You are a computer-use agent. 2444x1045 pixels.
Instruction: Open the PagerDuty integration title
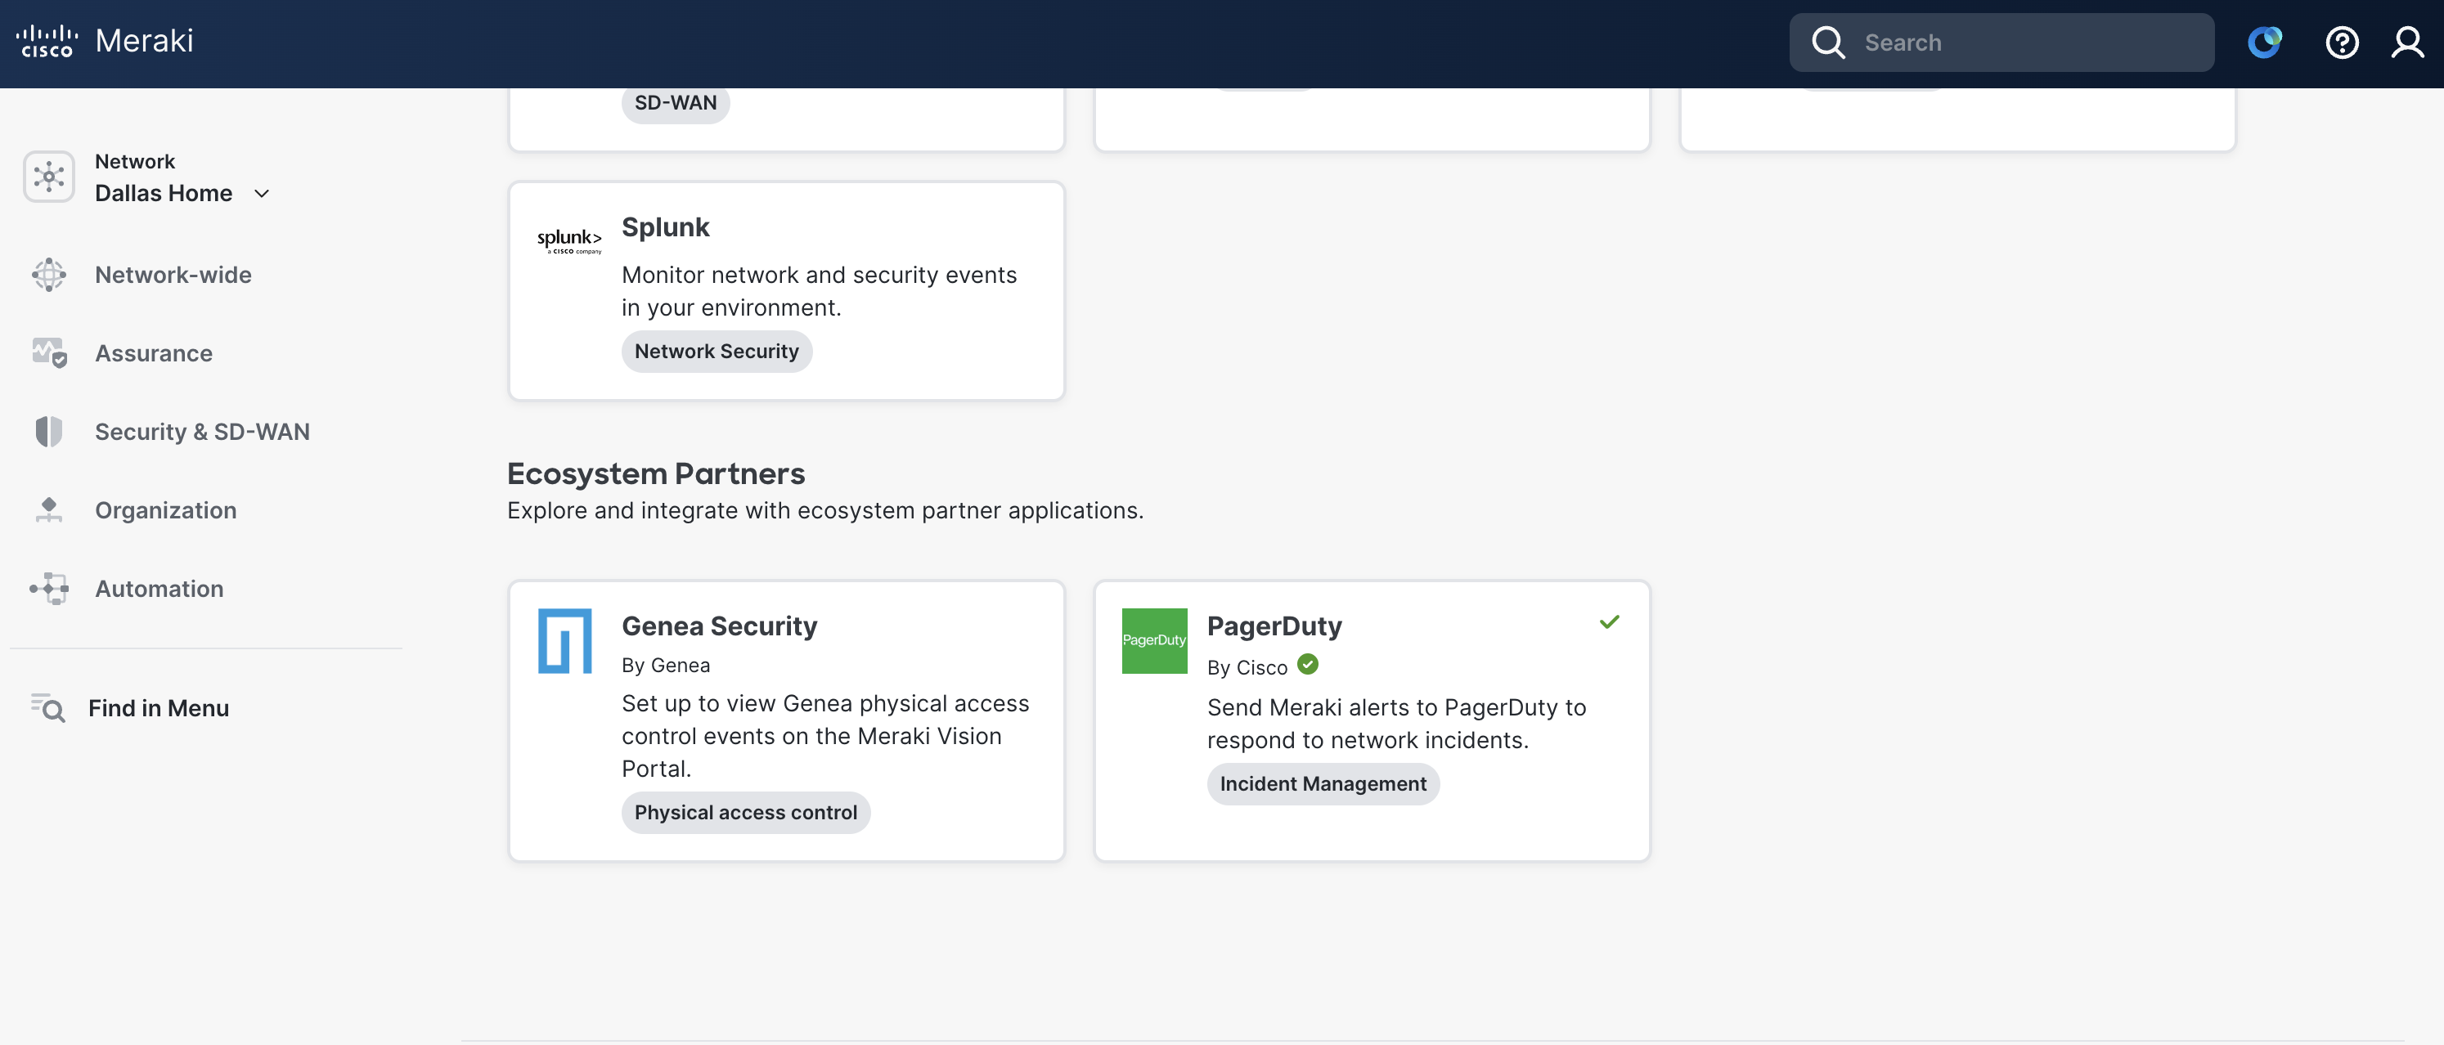pos(1274,626)
